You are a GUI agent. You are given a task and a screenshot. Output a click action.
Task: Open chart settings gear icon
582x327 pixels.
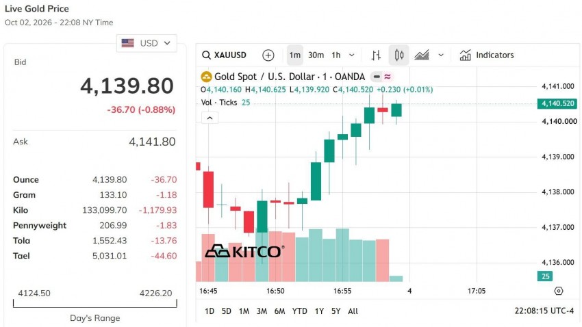559,291
